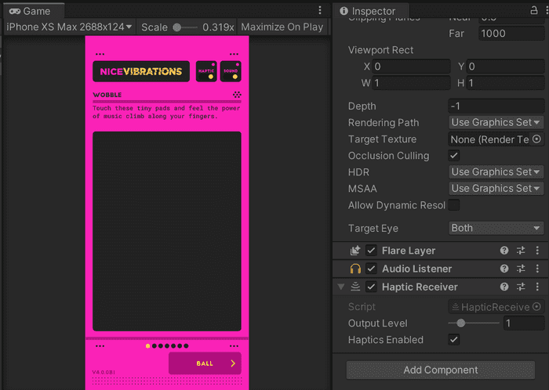Click the Far clipping plane field
This screenshot has width=549, height=390.
click(x=511, y=34)
